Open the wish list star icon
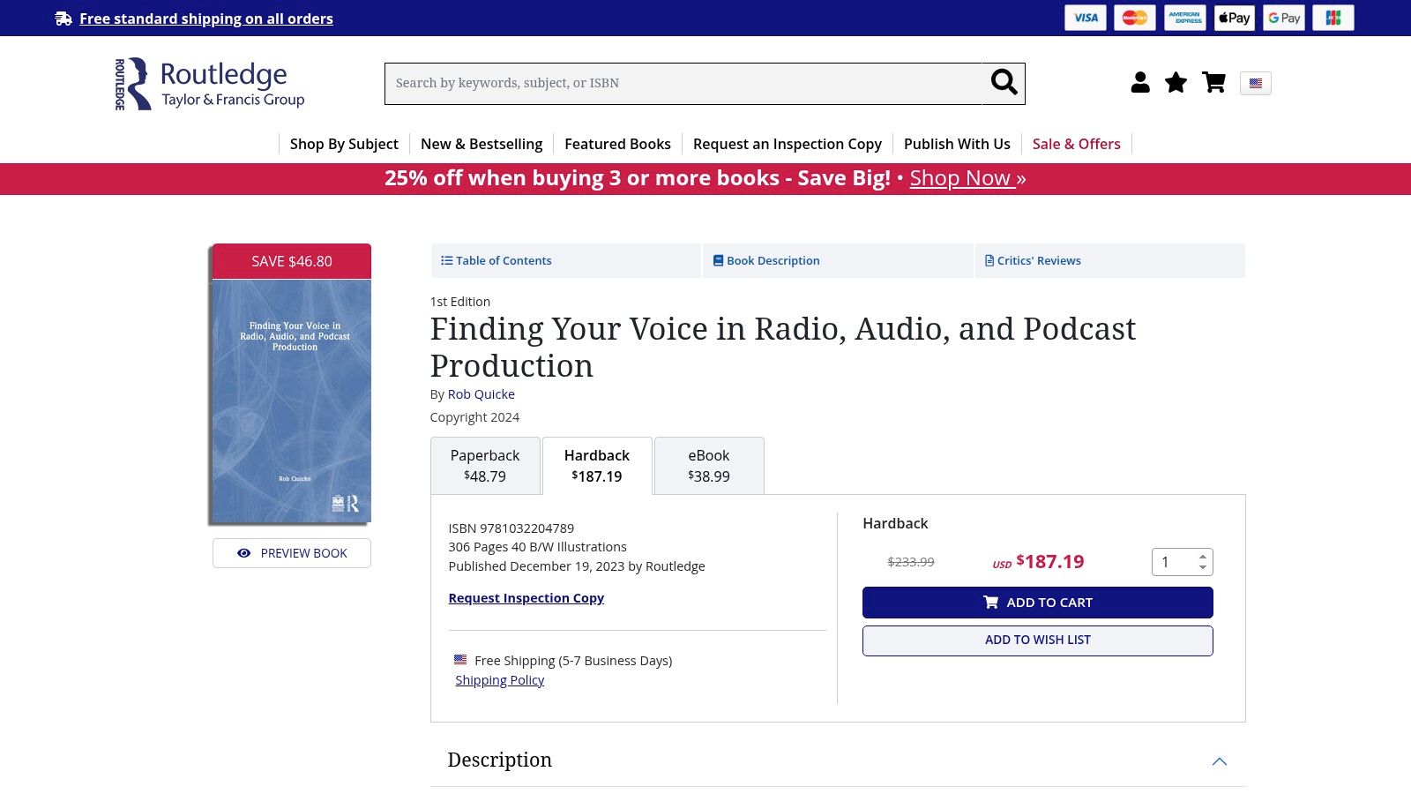This screenshot has width=1411, height=794. 1176,83
